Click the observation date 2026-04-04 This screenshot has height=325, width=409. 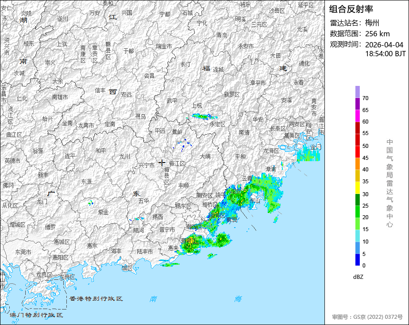[384, 45]
